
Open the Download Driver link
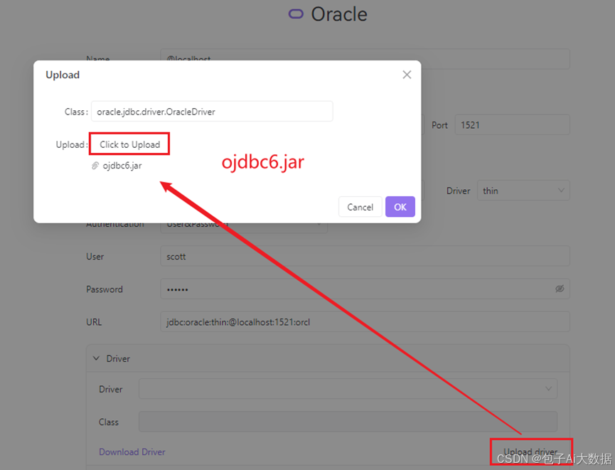(132, 452)
